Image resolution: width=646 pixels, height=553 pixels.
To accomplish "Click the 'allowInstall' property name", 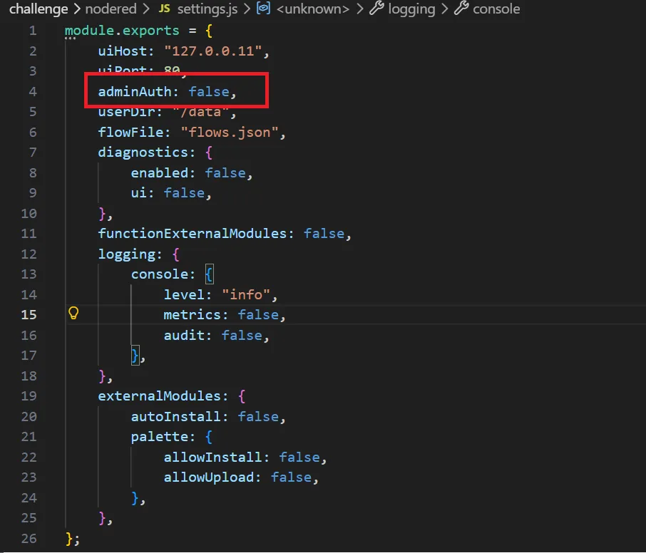I will (213, 457).
